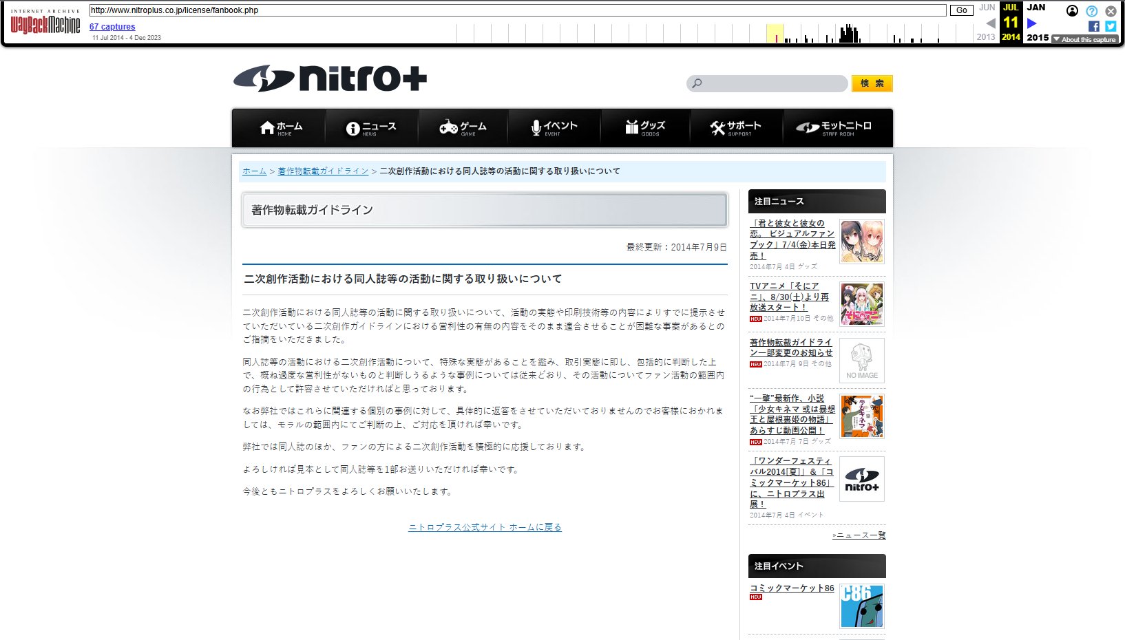Click the NO IMAGE placeholder thumbnail
Image resolution: width=1125 pixels, height=640 pixels.
pyautogui.click(x=862, y=361)
